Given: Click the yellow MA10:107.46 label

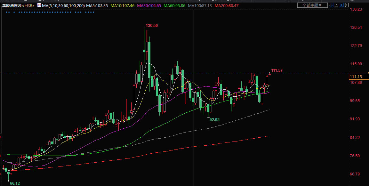Looking at the screenshot, I should [x=123, y=6].
